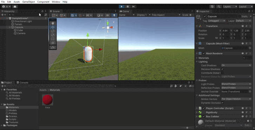Select the Face material thumbnail

pyautogui.click(x=47, y=100)
